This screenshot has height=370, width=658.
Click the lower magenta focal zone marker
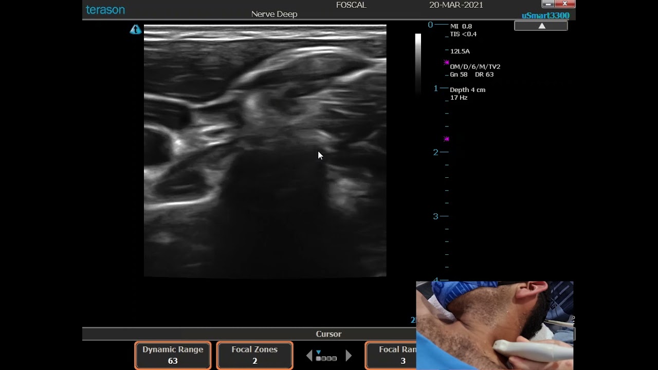pos(446,139)
